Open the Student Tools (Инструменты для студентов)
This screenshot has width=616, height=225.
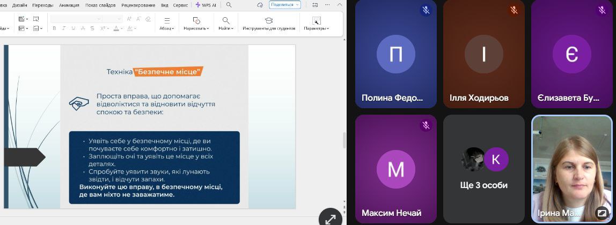pyautogui.click(x=268, y=24)
